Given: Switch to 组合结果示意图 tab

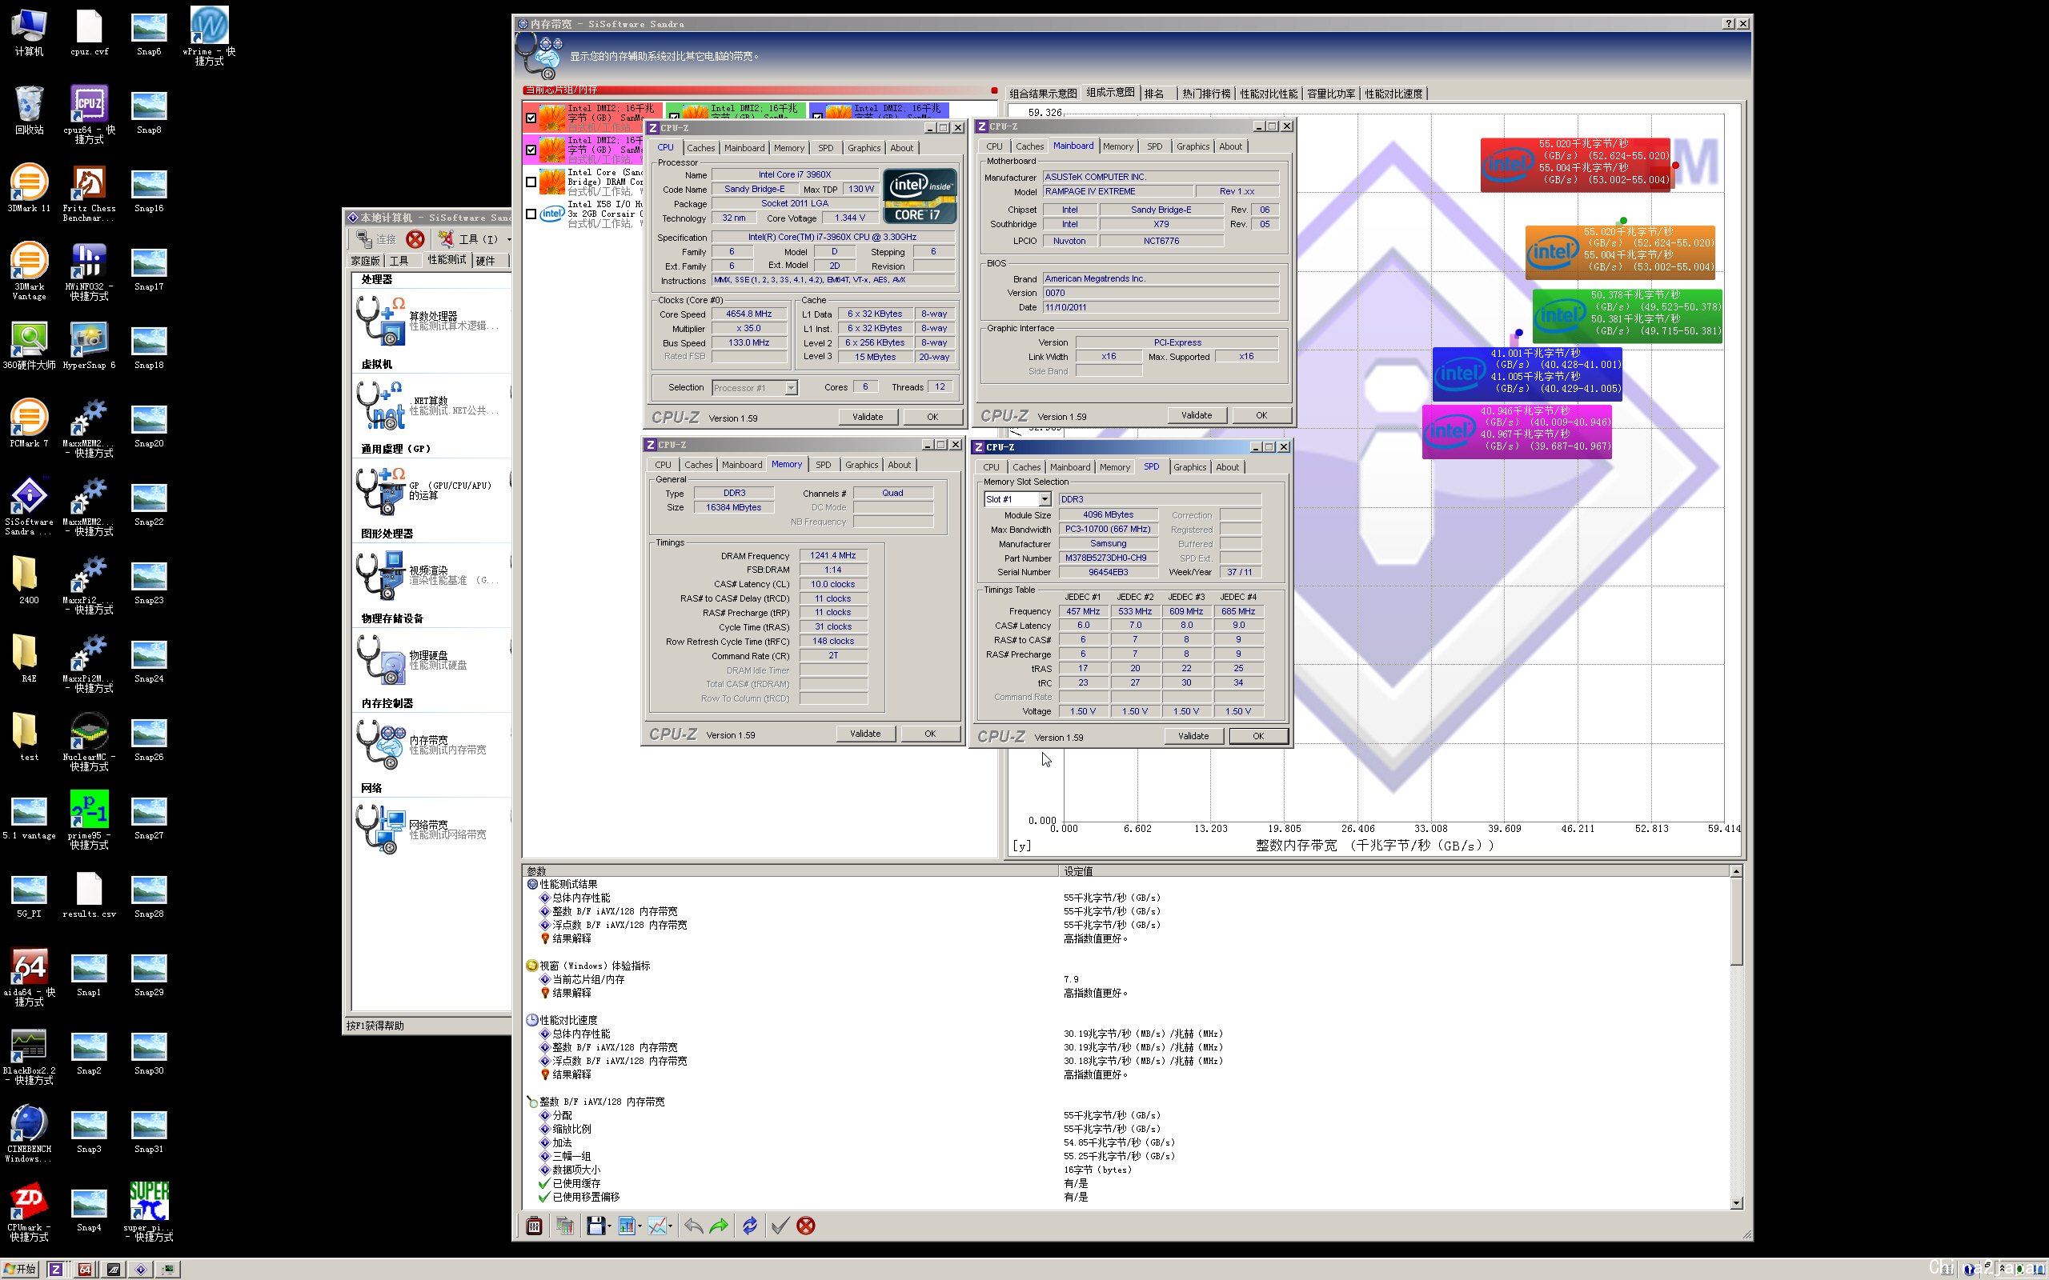Looking at the screenshot, I should pos(1042,93).
